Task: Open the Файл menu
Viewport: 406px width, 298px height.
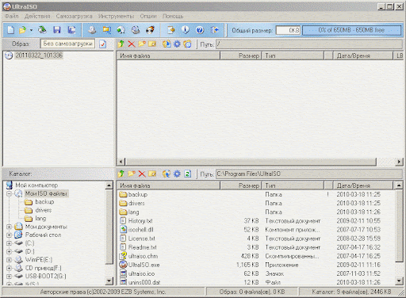Action: tap(12, 17)
